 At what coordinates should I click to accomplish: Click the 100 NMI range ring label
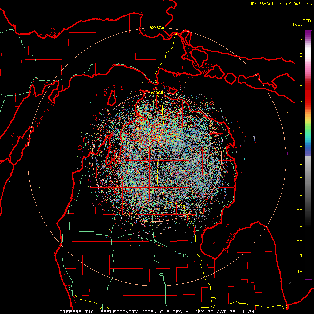[x=157, y=28]
